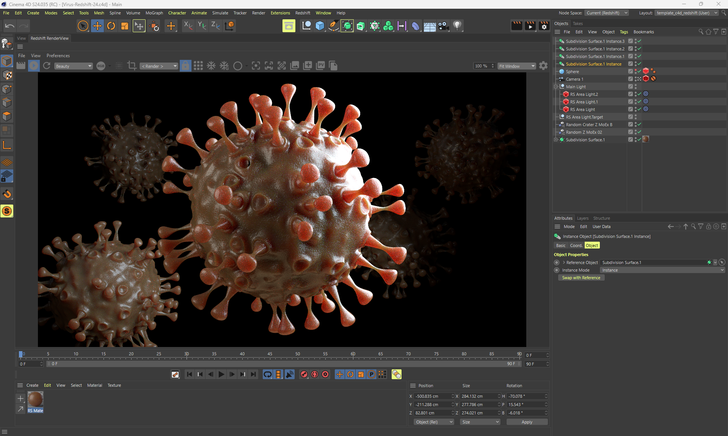Open the Redshift RenderView settings gear
This screenshot has width=728, height=436.
(x=543, y=66)
